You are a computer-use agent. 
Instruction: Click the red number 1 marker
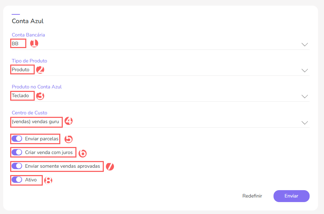tap(34, 44)
